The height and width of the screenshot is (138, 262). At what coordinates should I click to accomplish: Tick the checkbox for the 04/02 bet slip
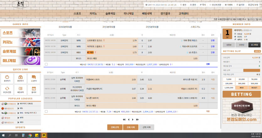46,64
